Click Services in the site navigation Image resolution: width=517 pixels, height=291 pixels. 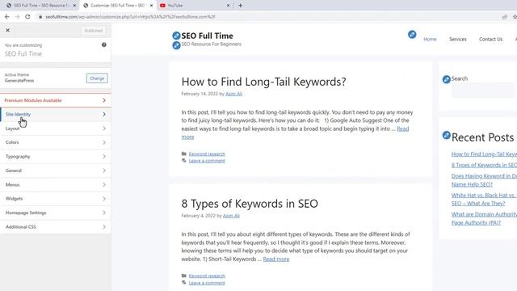[x=458, y=39]
